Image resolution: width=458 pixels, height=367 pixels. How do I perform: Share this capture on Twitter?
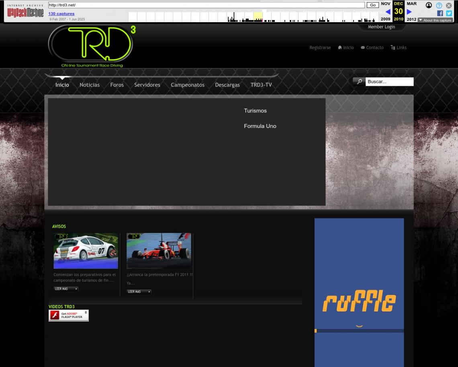(449, 13)
